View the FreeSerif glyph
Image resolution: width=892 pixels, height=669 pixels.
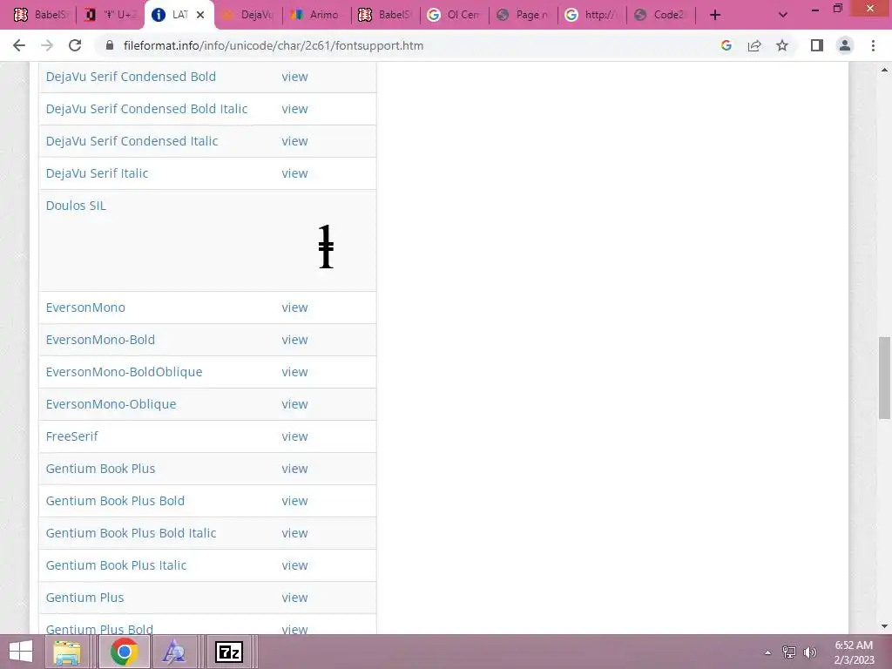coord(294,436)
